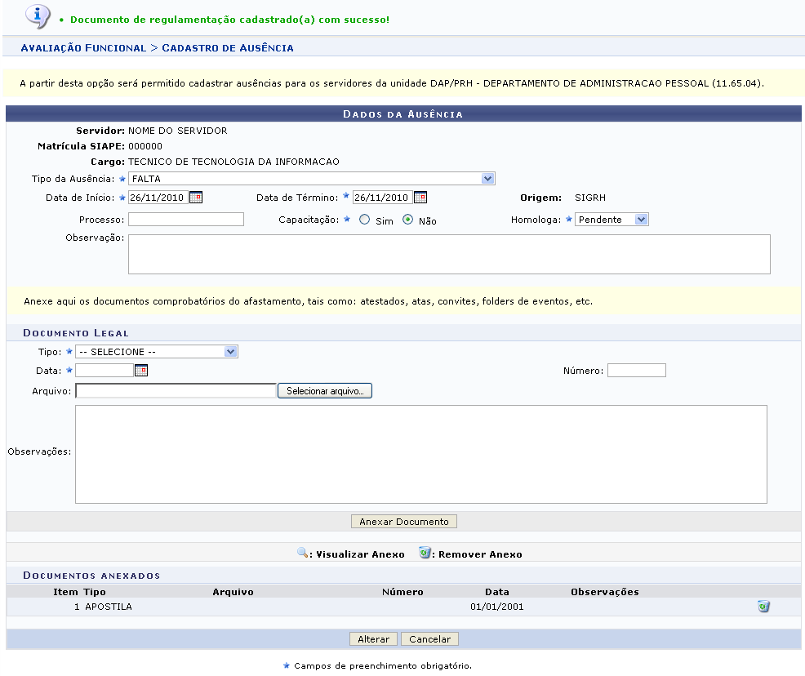
Task: Focus the Processo text field
Action: [x=185, y=220]
